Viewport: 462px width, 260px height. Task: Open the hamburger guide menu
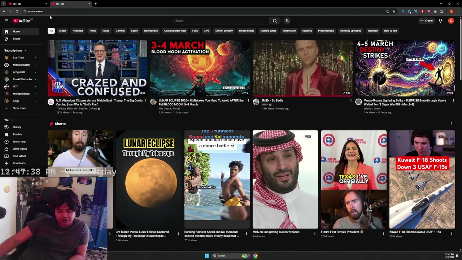click(x=6, y=21)
